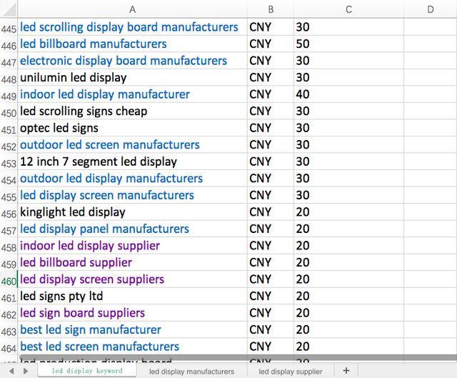The width and height of the screenshot is (457, 378).
Task: Open link led scrolling display board manufacturers
Action: point(129,27)
